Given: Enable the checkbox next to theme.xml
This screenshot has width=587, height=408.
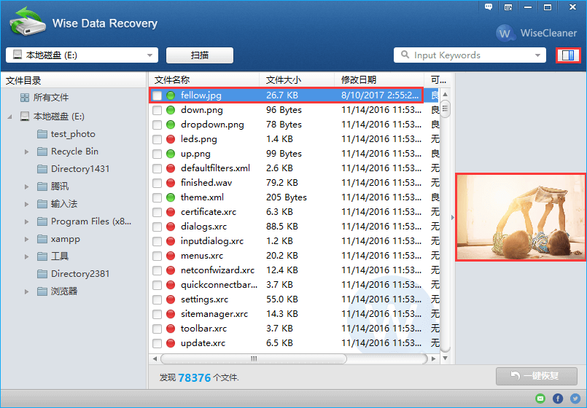Looking at the screenshot, I should click(157, 197).
